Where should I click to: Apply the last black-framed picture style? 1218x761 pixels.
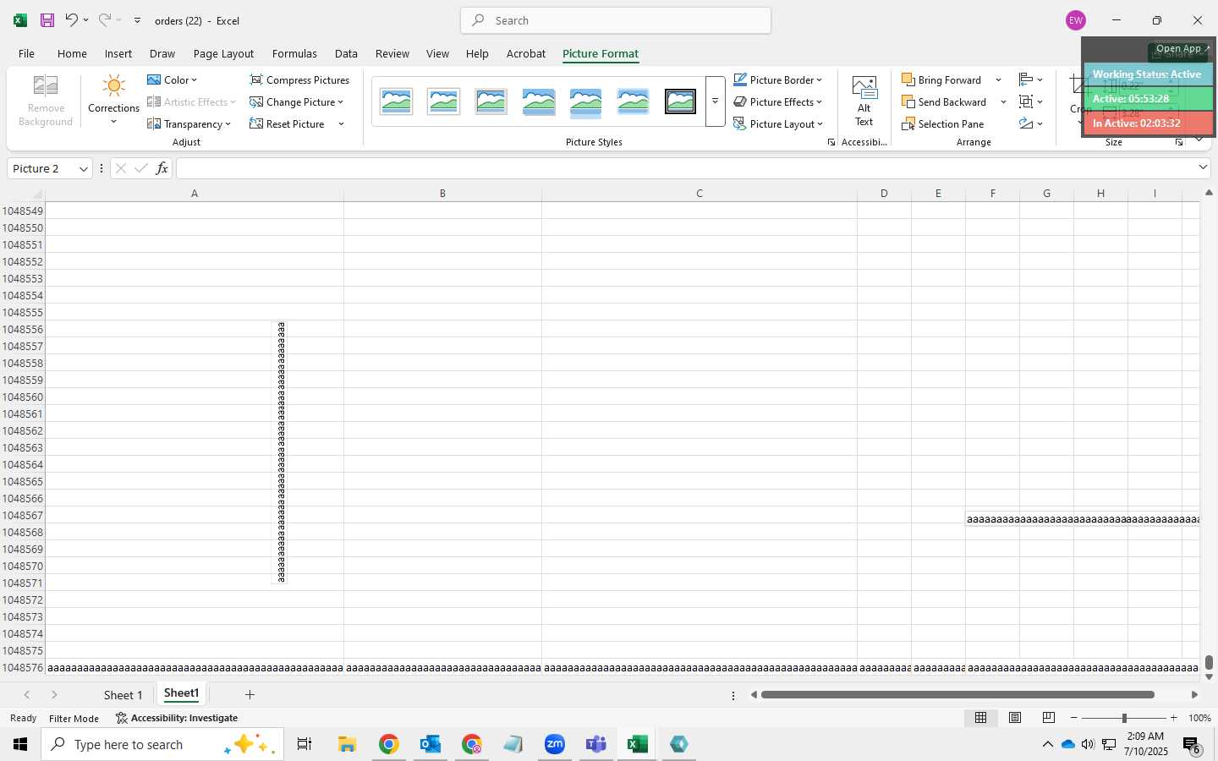click(x=680, y=101)
